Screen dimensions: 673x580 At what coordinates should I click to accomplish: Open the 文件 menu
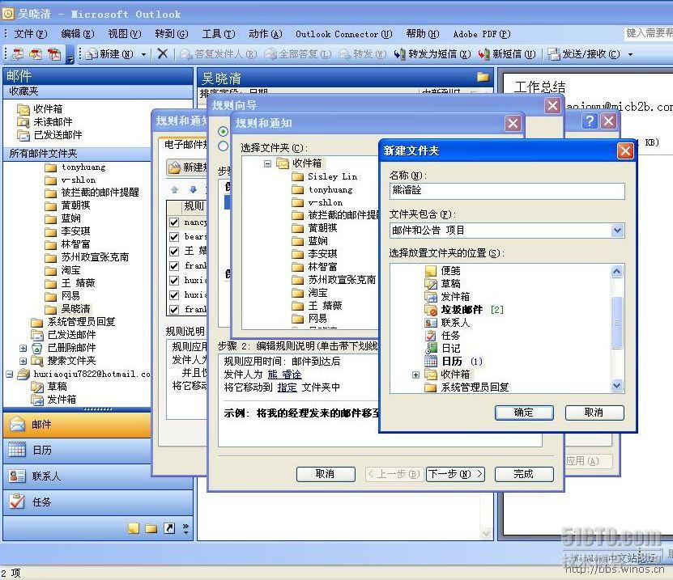[31, 34]
